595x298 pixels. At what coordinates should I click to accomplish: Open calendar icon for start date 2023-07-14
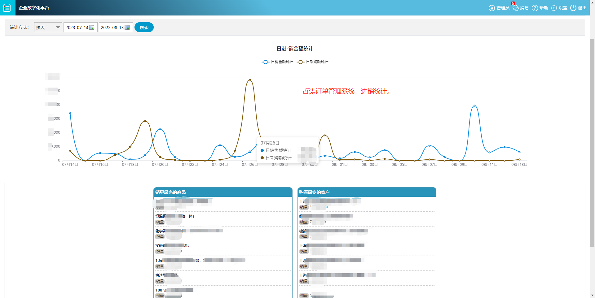coord(92,28)
